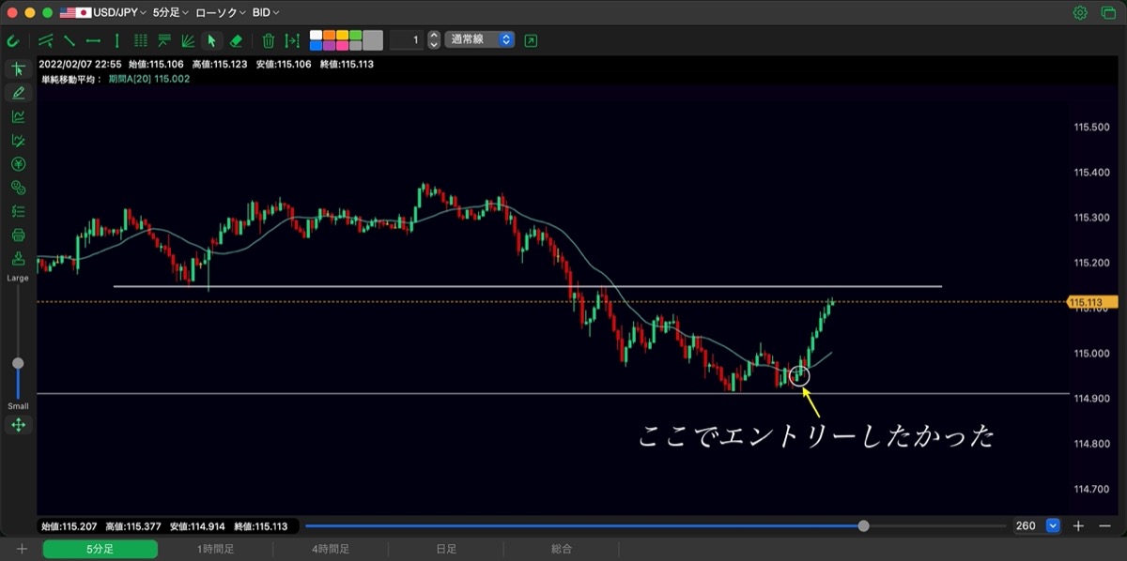The width and height of the screenshot is (1127, 561).
Task: Open chart settings gear icon
Action: coord(1080,13)
